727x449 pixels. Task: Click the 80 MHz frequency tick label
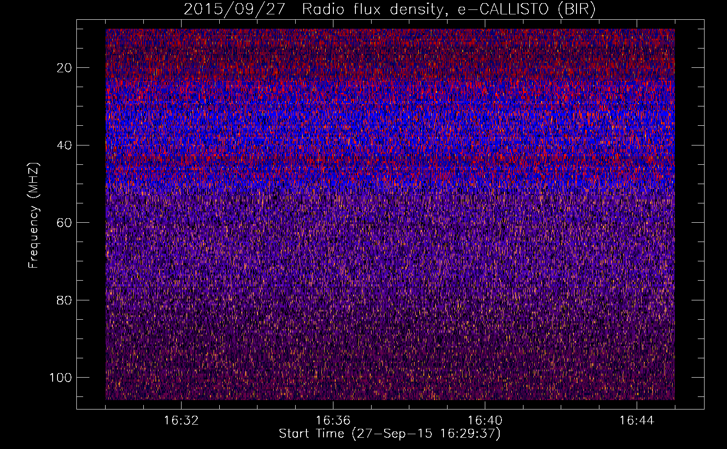pyautogui.click(x=65, y=300)
